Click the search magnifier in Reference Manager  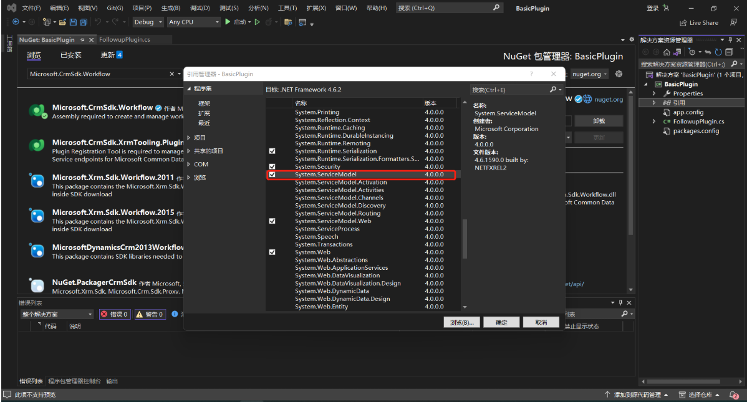pos(553,90)
